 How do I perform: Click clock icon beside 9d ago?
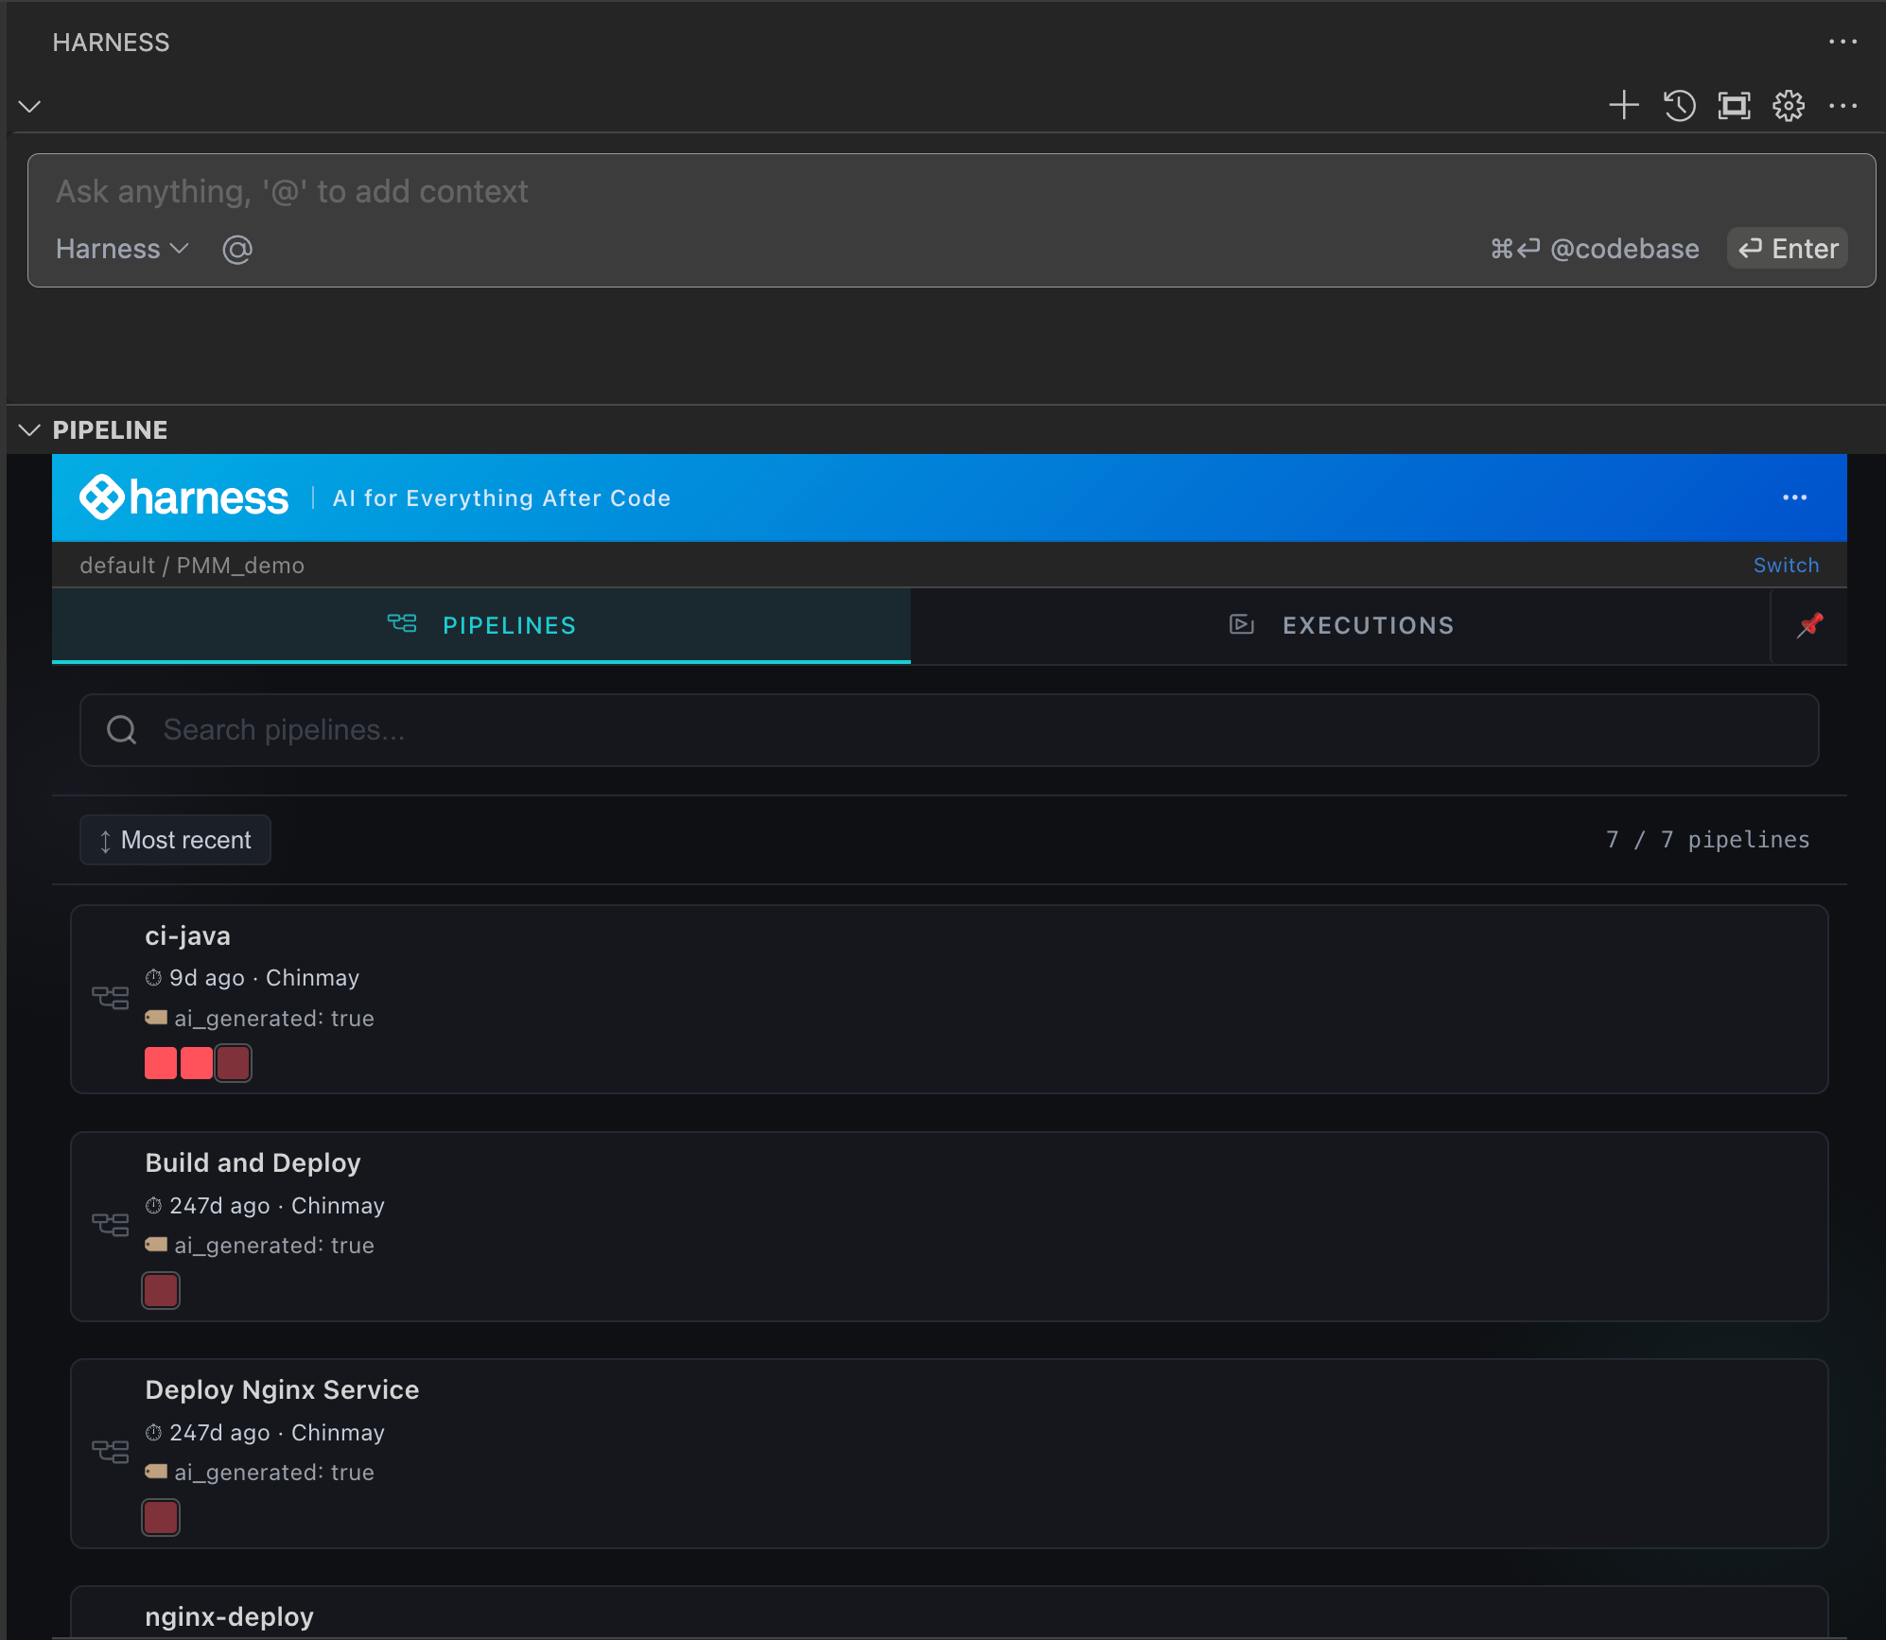point(153,977)
